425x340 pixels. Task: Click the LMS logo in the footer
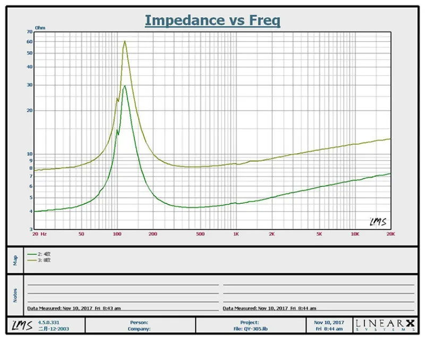coord(22,325)
